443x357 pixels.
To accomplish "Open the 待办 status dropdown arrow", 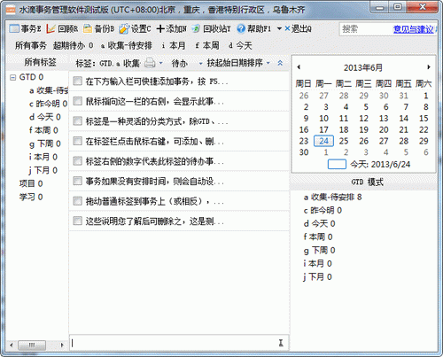I will click(201, 63).
